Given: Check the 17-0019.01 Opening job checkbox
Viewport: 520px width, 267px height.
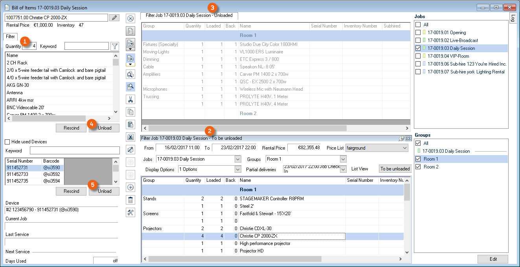Looking at the screenshot, I should tap(418, 33).
